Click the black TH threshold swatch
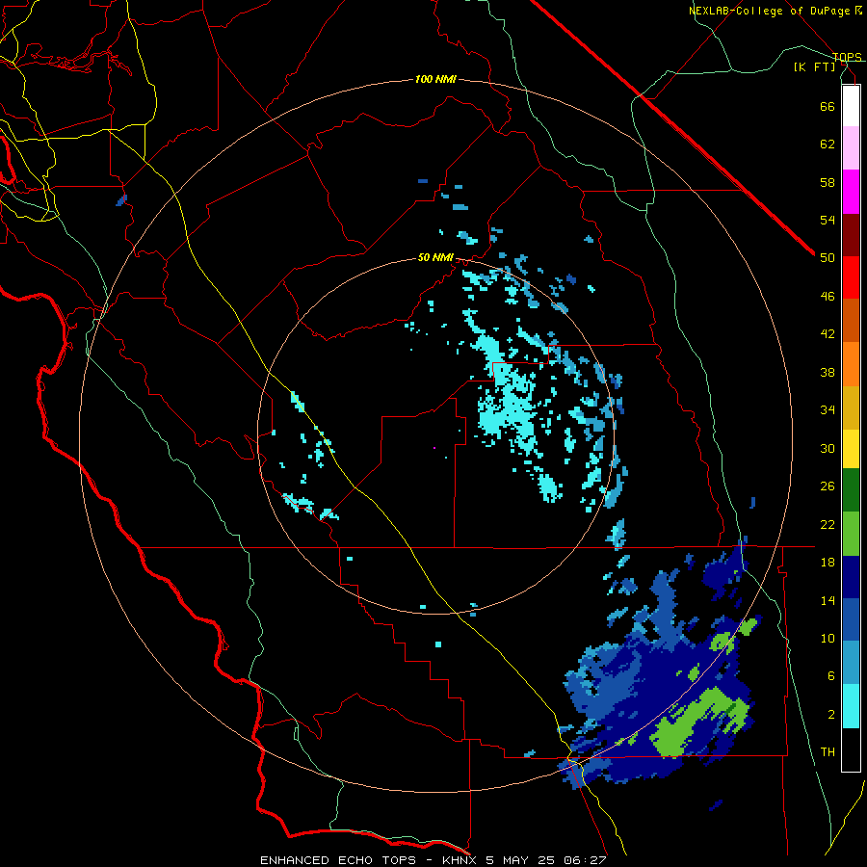This screenshot has height=867, width=867. [851, 749]
